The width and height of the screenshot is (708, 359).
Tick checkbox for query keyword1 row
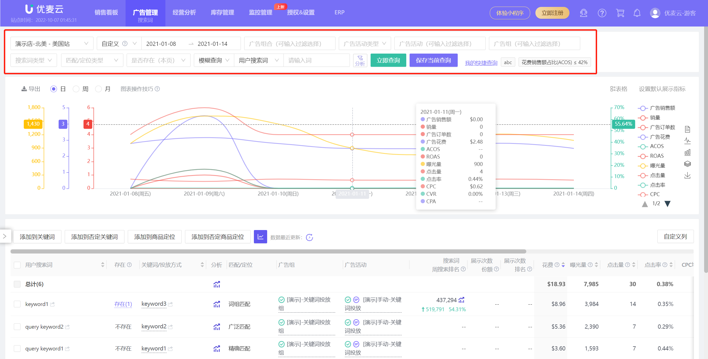[x=17, y=349]
